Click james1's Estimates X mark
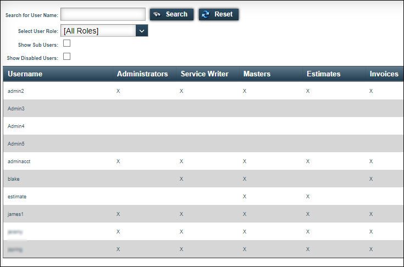 click(x=308, y=214)
